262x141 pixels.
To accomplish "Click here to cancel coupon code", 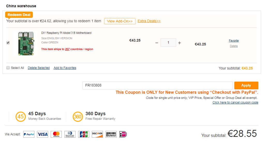I will point(235,103).
